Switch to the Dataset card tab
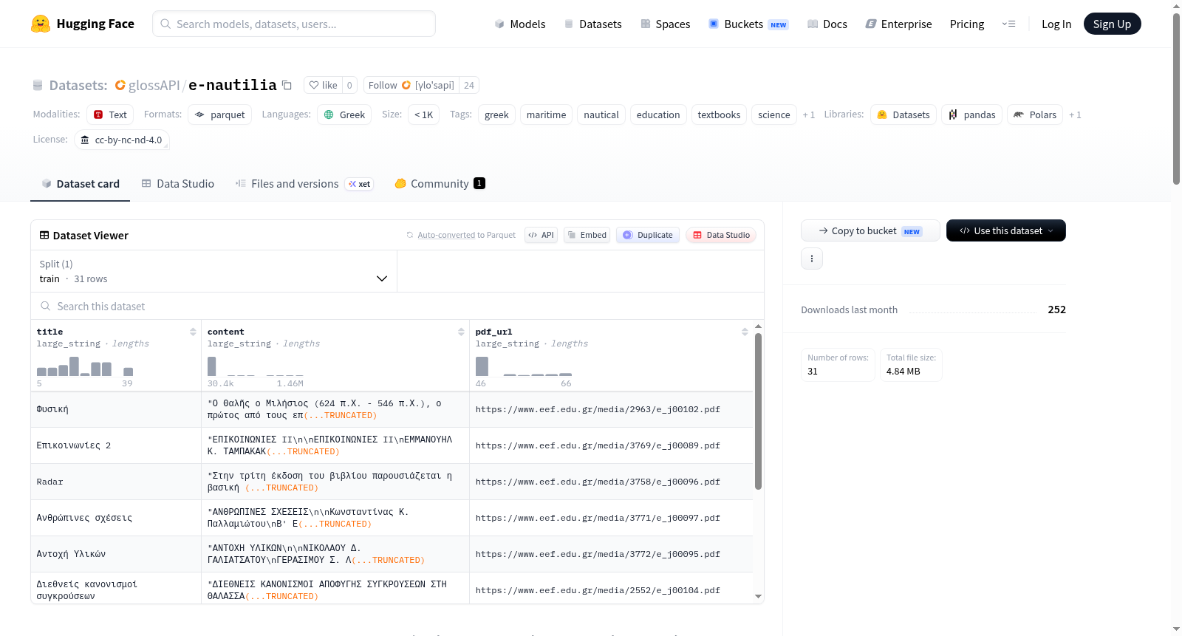 81,184
